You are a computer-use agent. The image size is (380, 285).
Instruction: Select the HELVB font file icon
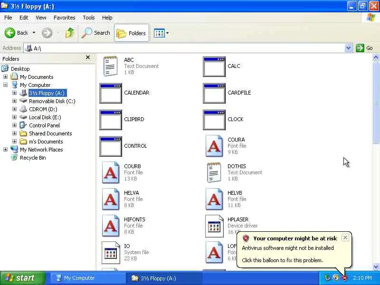click(x=214, y=199)
